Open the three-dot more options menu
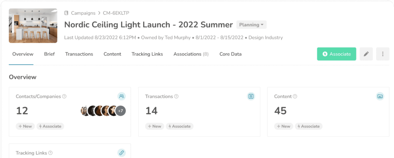 click(x=382, y=54)
